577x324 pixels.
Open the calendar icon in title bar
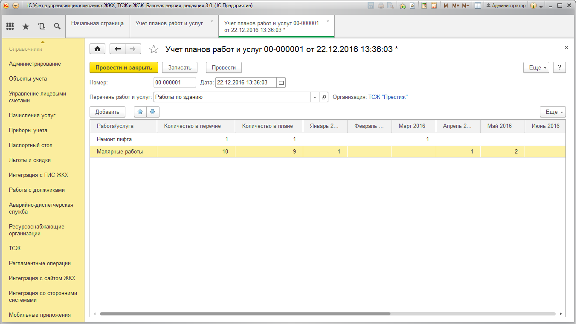[x=434, y=6]
